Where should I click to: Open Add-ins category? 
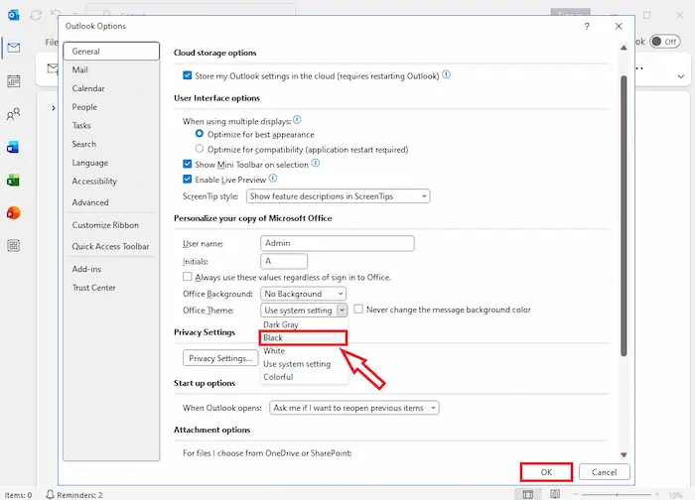[x=111, y=269]
